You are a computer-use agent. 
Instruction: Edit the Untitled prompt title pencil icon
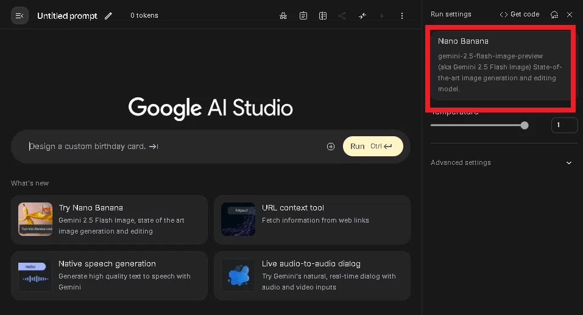click(x=108, y=16)
